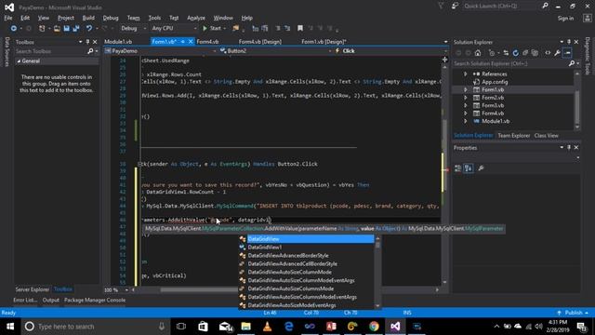
Task: Open the Any CPU platform dropdown
Action: tap(174, 29)
